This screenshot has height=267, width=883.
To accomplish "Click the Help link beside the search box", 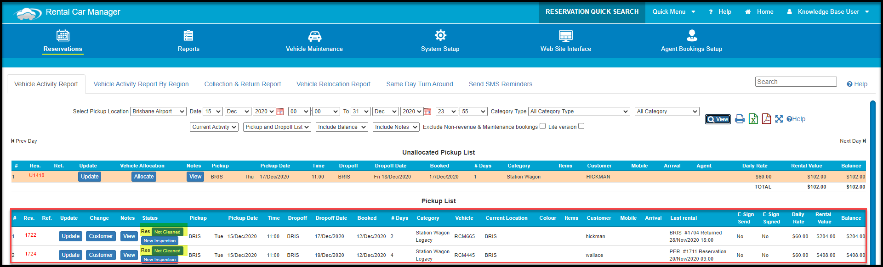I will pyautogui.click(x=857, y=84).
